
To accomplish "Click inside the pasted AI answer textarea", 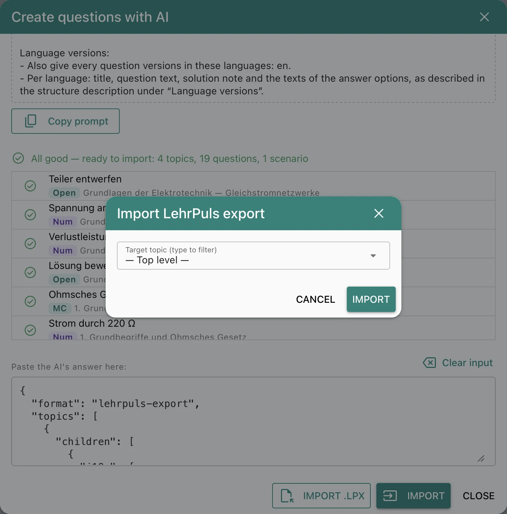I will 254,421.
